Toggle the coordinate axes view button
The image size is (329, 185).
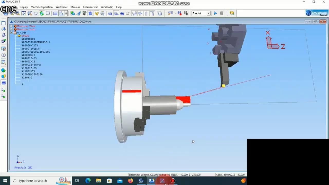pyautogui.click(x=61, y=13)
